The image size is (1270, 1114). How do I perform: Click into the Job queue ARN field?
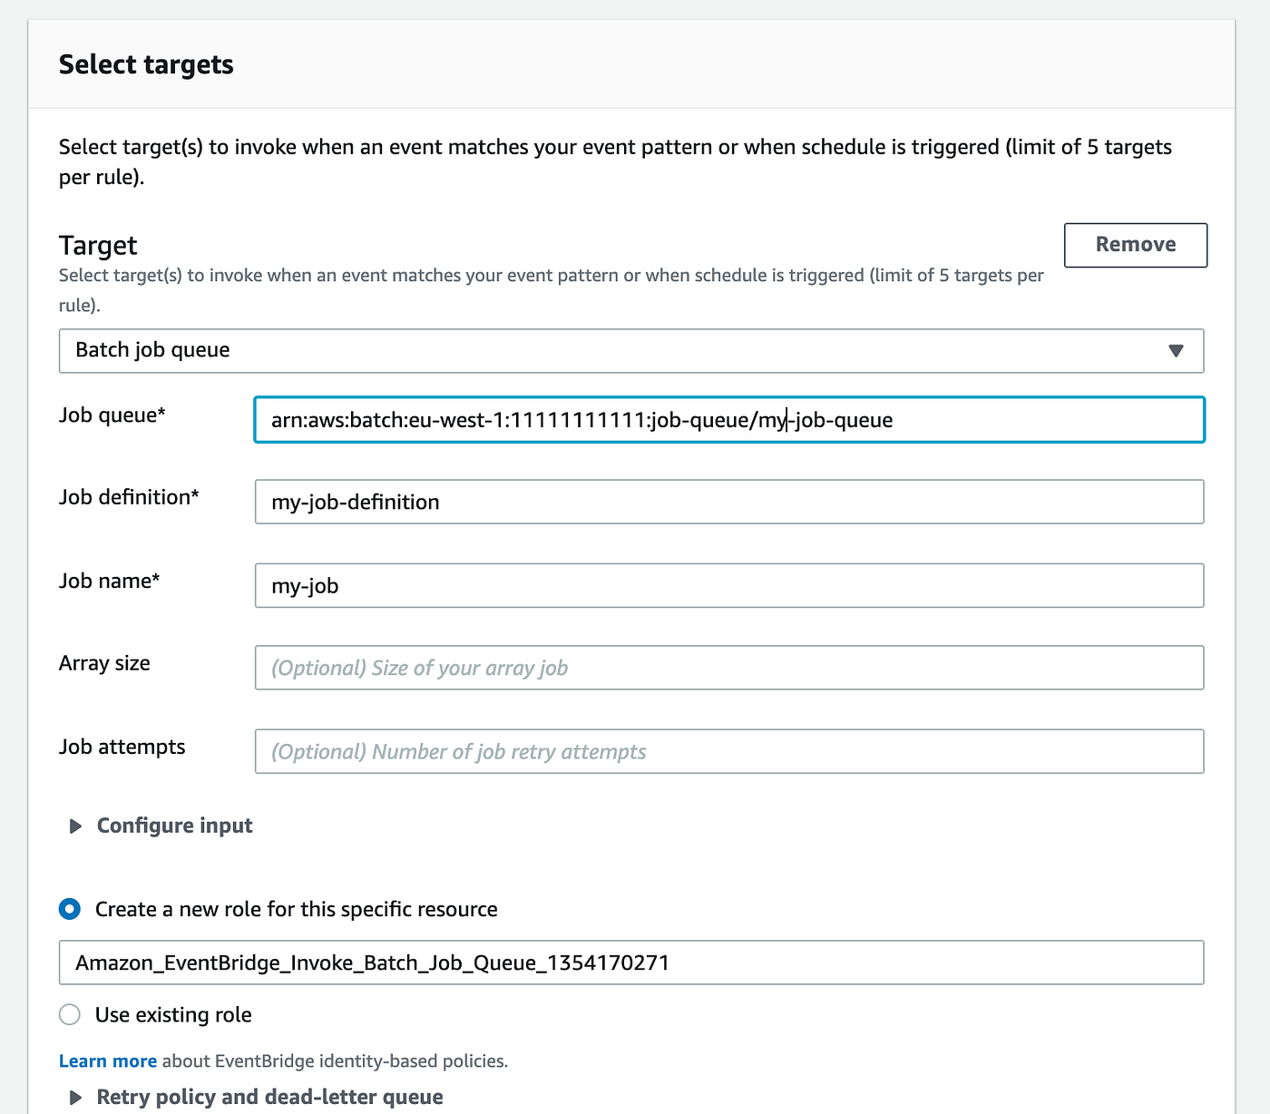tap(728, 420)
